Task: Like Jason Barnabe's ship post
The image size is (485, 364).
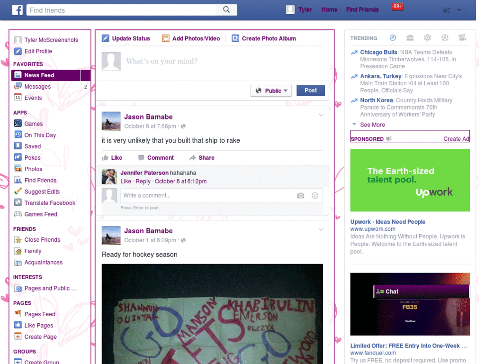Action: tap(112, 157)
